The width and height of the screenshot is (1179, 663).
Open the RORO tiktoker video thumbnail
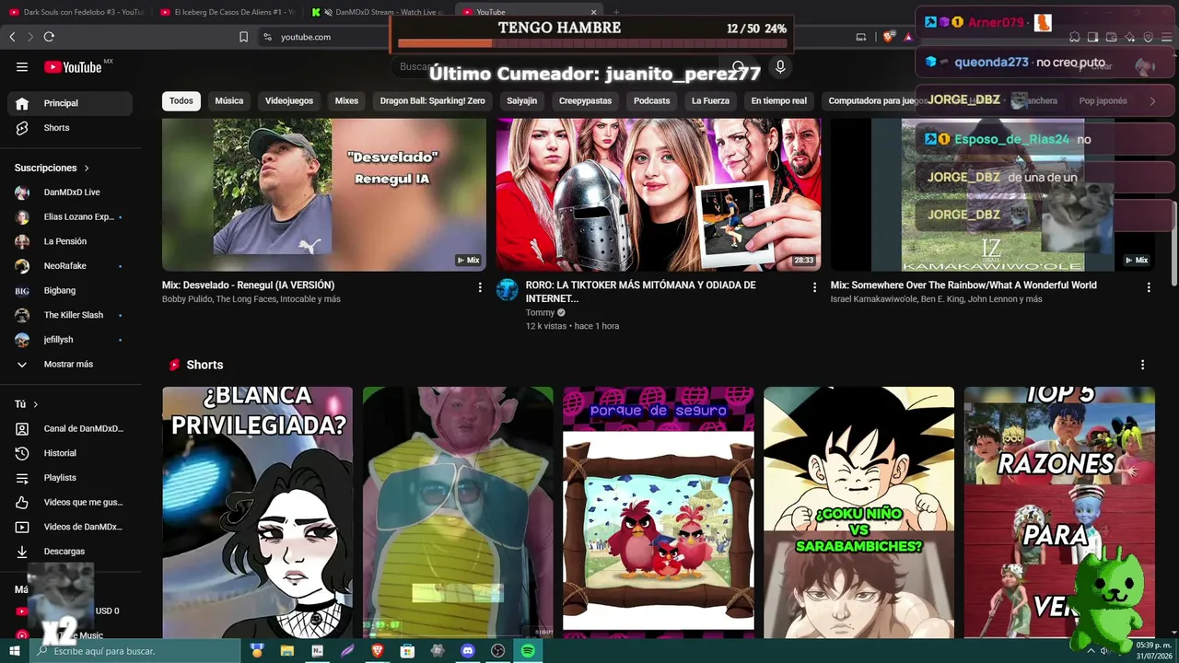[659, 194]
